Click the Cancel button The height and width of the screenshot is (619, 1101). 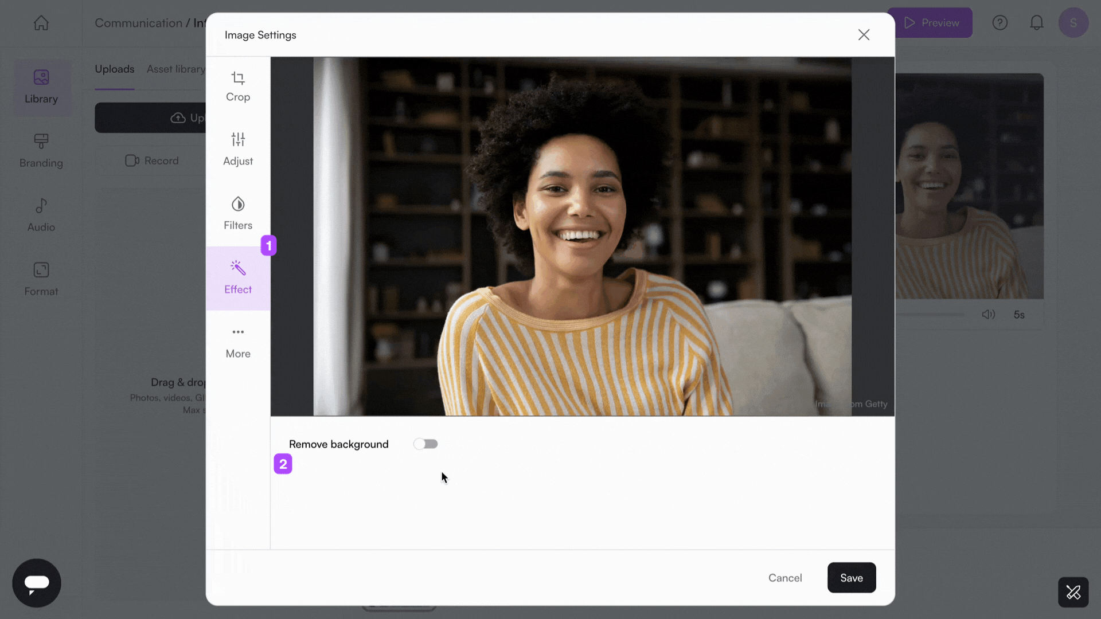tap(785, 578)
